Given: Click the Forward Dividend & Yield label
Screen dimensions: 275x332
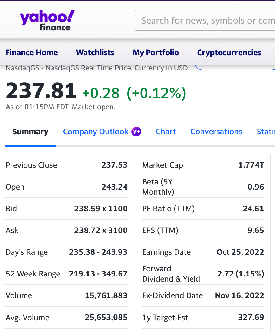Looking at the screenshot, I should (171, 274).
